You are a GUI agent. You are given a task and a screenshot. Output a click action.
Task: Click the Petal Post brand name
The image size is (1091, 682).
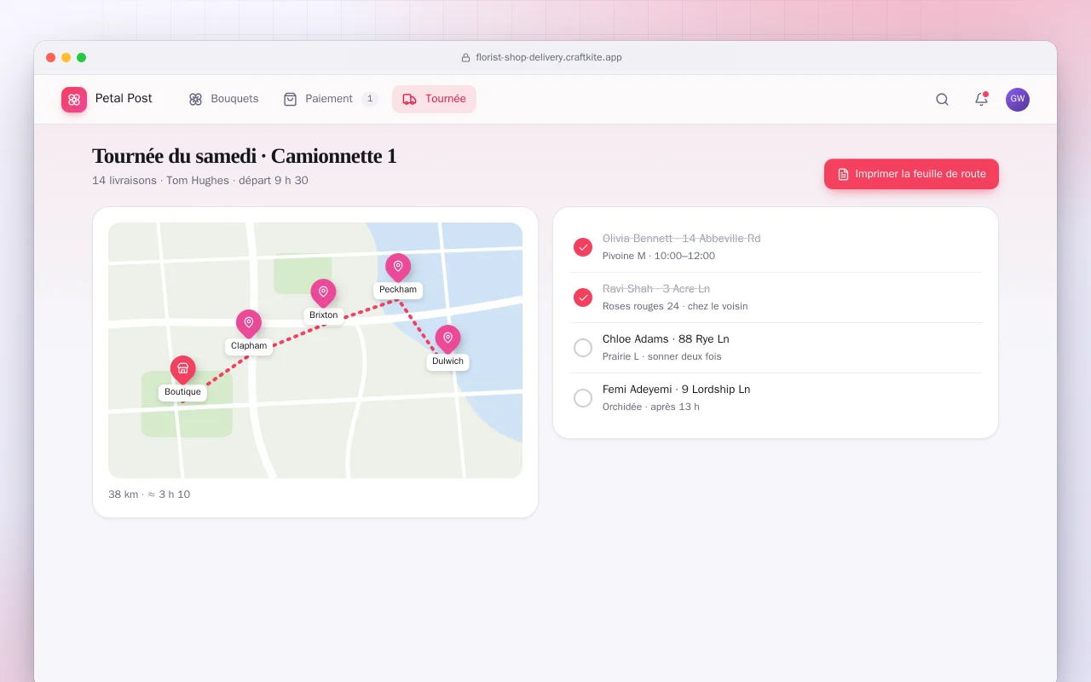pyautogui.click(x=124, y=98)
